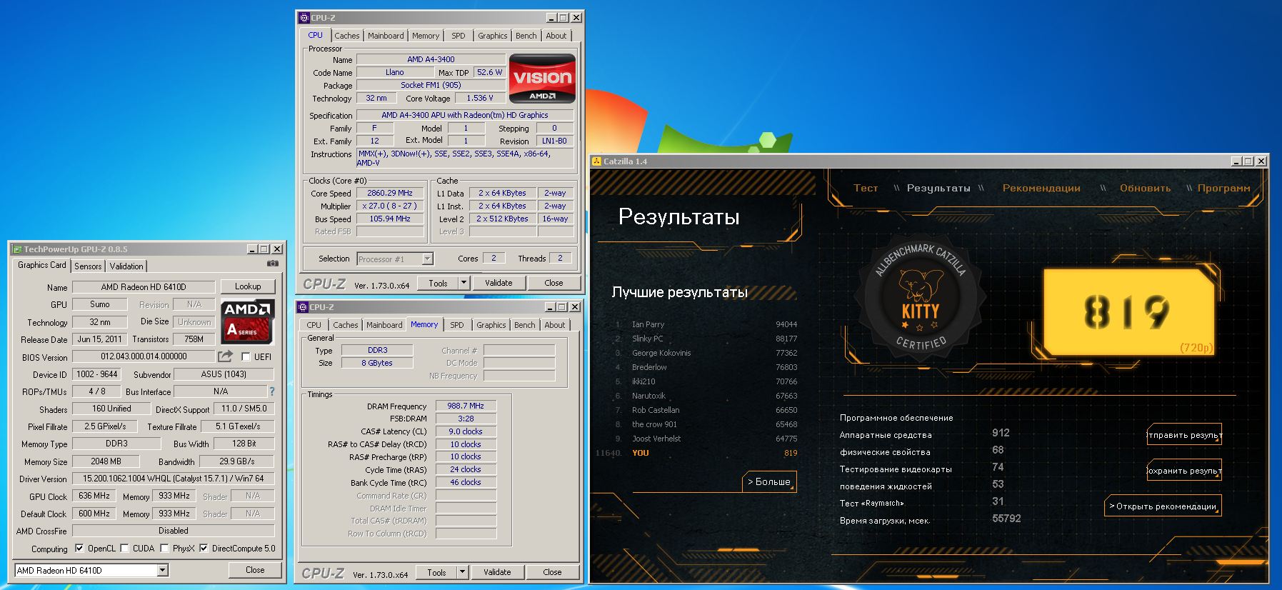The width and height of the screenshot is (1282, 590).
Task: Toggle the UEFI checkbox in GPU-Z
Action: coord(246,356)
